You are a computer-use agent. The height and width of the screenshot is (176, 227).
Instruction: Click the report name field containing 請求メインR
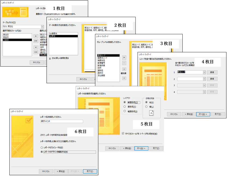[61, 121]
